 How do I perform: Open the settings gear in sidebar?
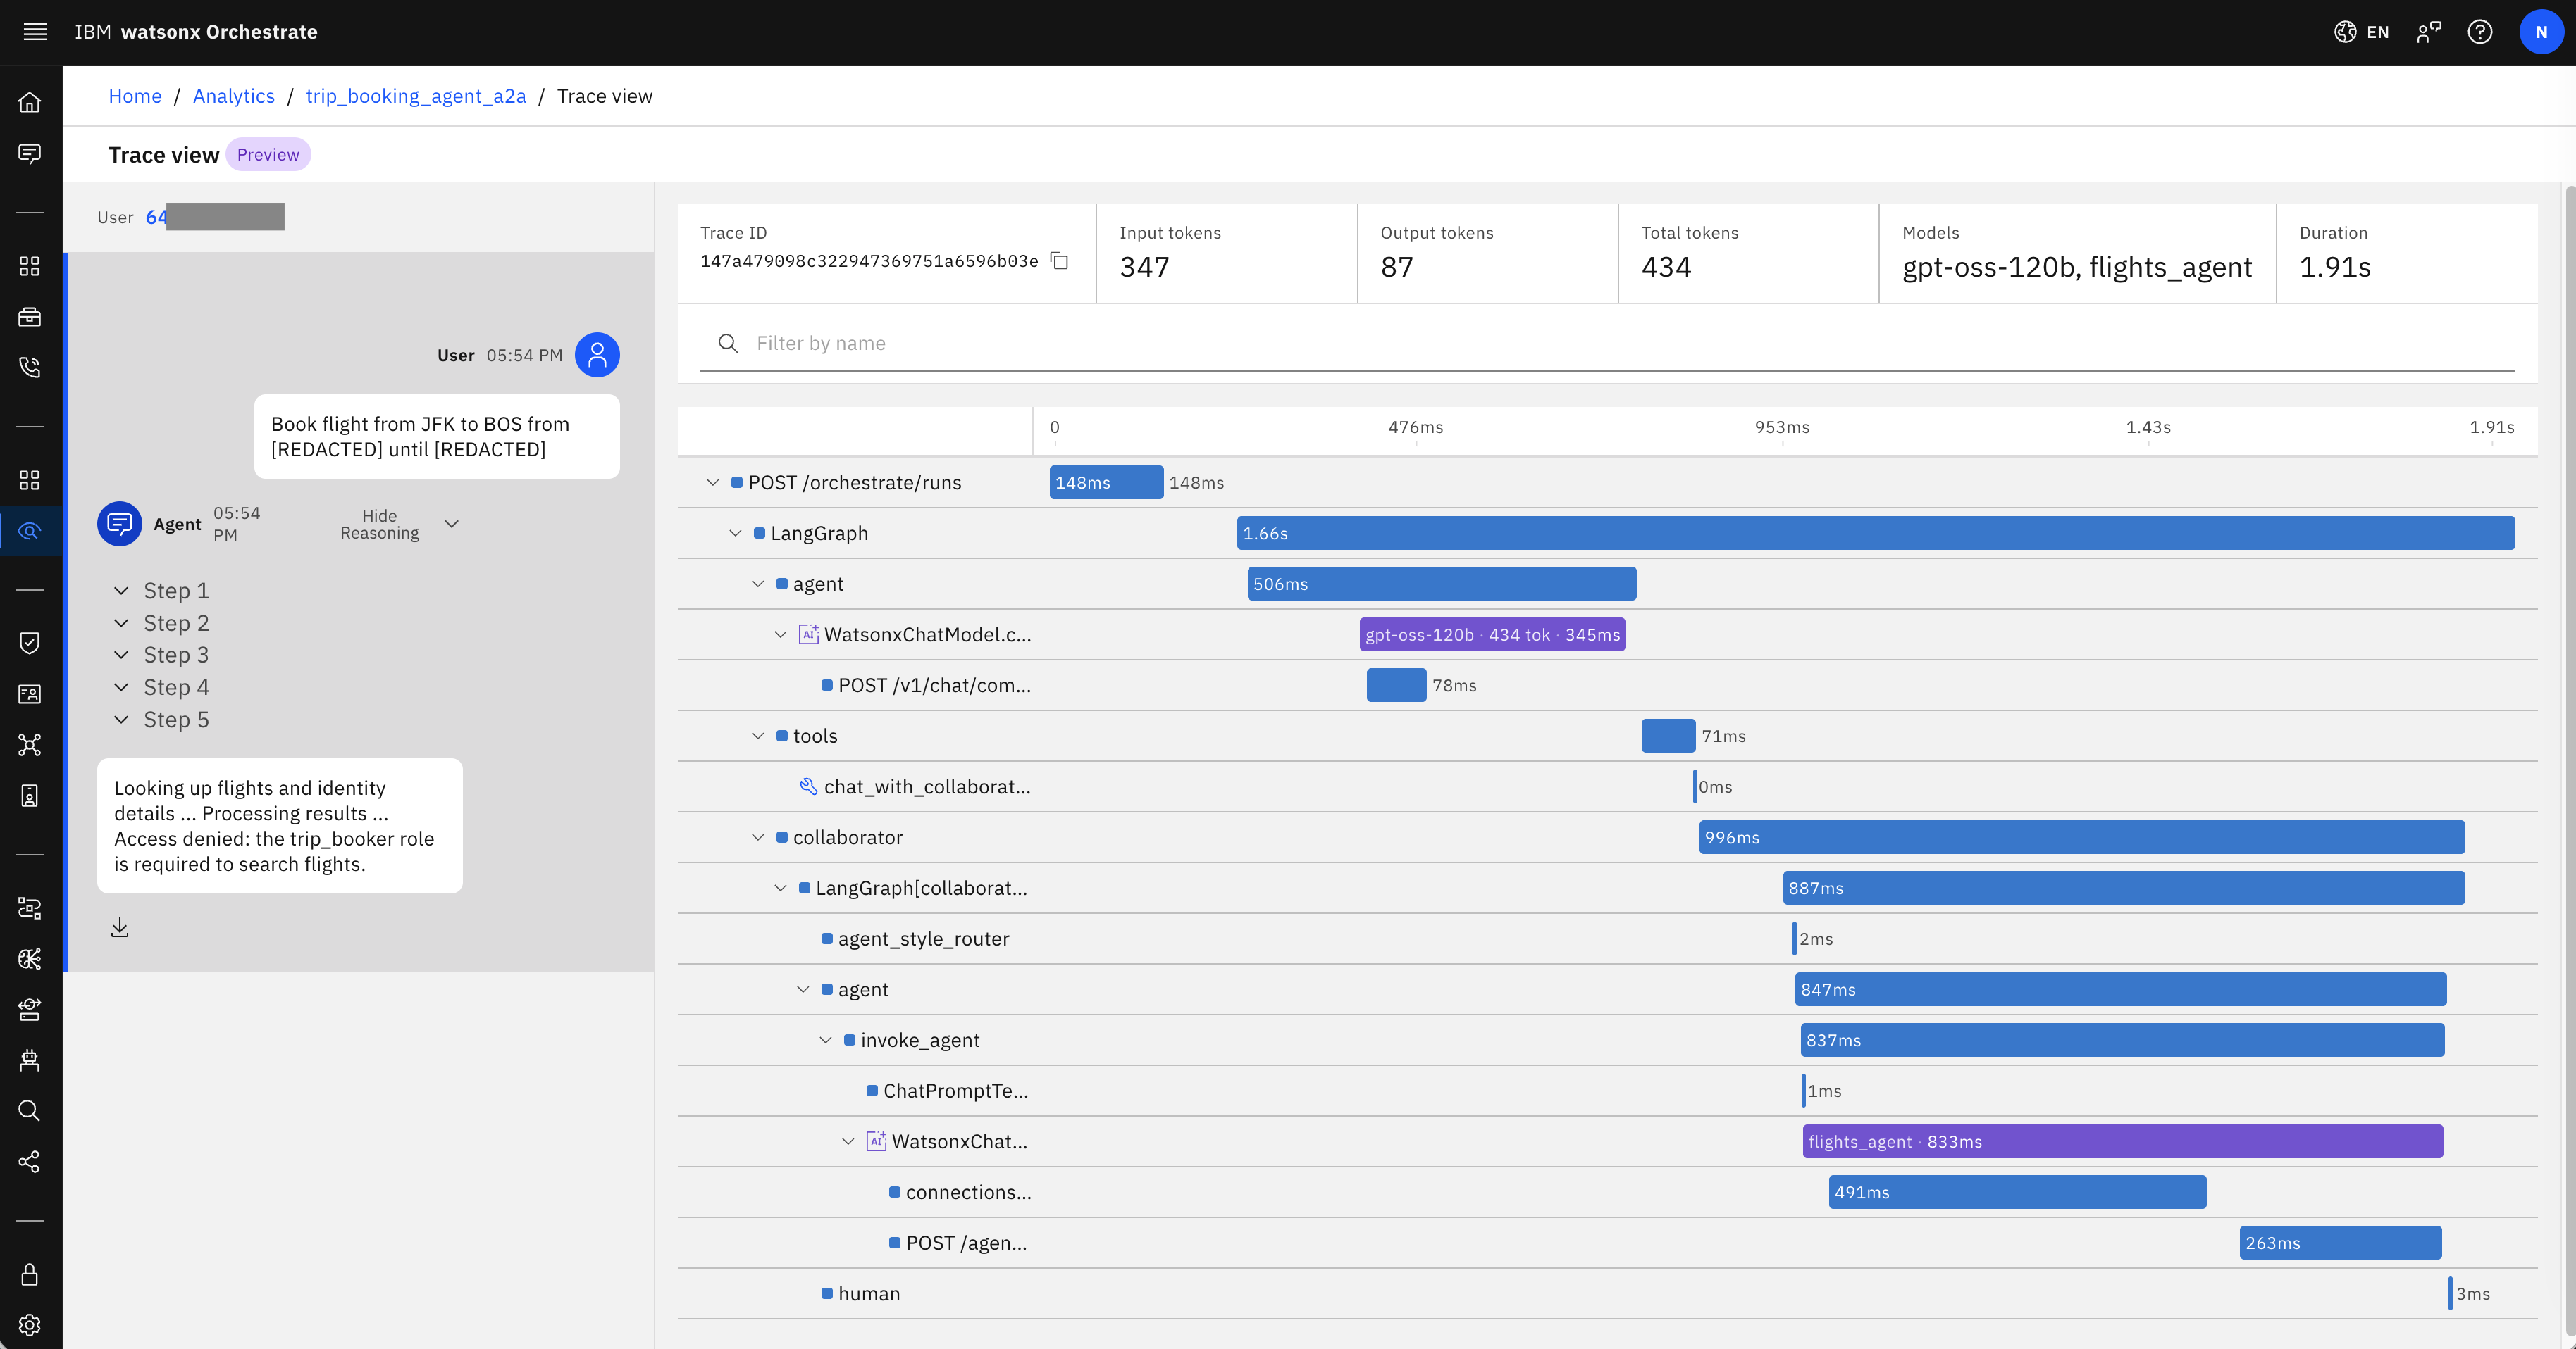(x=30, y=1325)
